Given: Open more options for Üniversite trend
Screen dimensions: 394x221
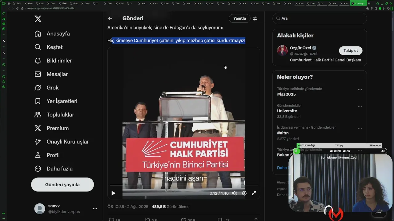Looking at the screenshot, I should coord(360,106).
